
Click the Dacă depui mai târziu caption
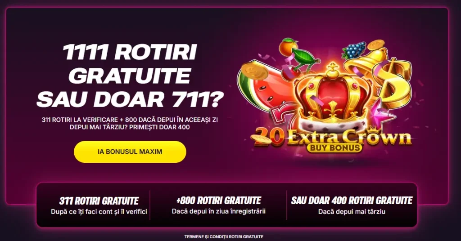(x=352, y=212)
